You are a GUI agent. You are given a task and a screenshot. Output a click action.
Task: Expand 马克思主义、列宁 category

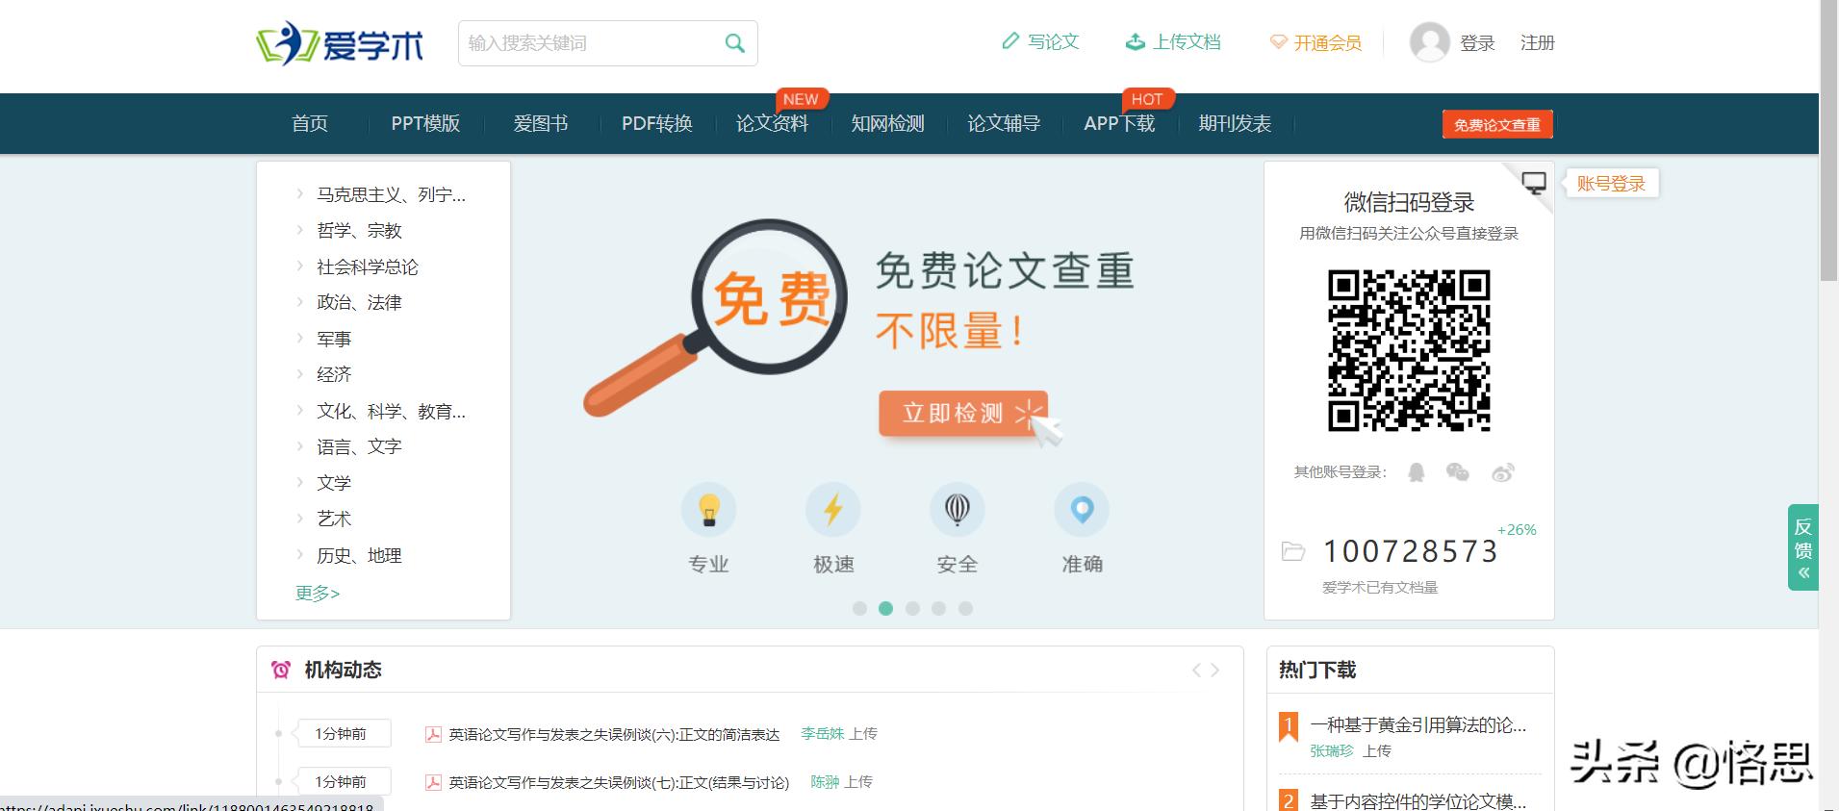(x=391, y=194)
